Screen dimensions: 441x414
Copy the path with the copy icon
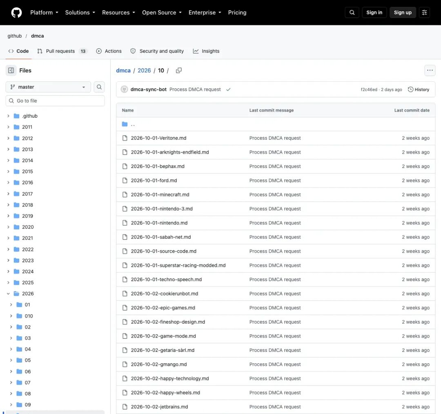[x=178, y=70]
